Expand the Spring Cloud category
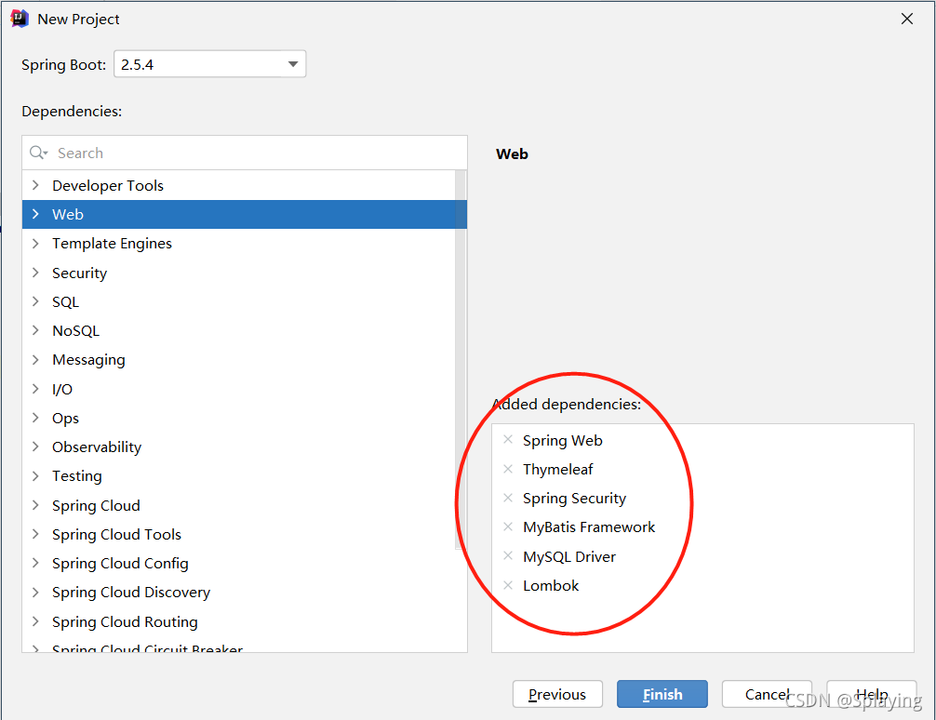This screenshot has width=936, height=720. coord(35,505)
